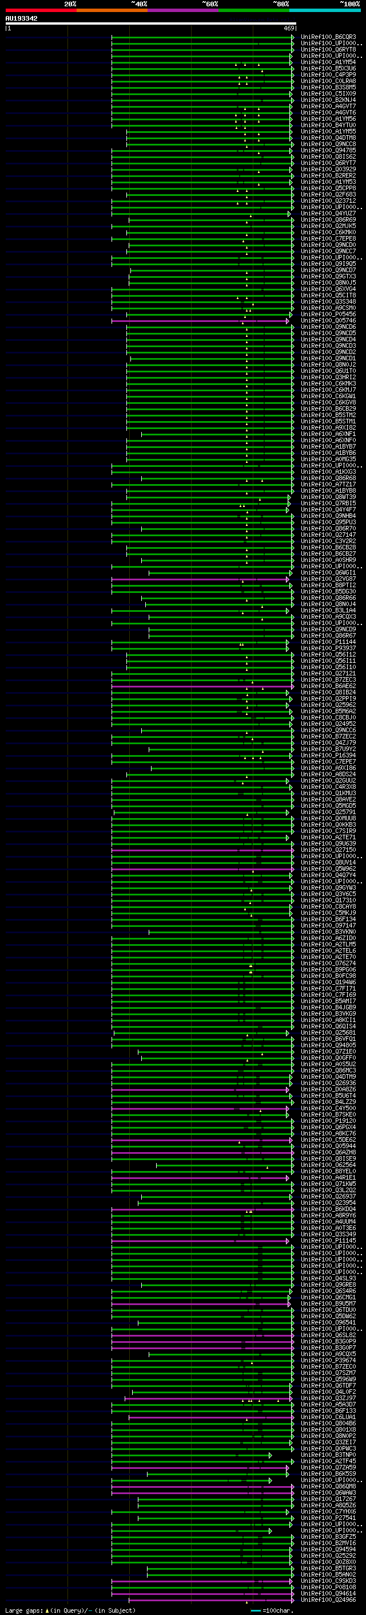This screenshot has width=366, height=1615.
Task: Select the UniRef100_Q9NCC8 label
Action: (328, 144)
